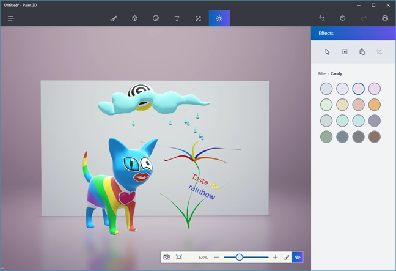This screenshot has height=271, width=396.
Task: Pick the light lavender filter swatch
Action: (x=342, y=89)
